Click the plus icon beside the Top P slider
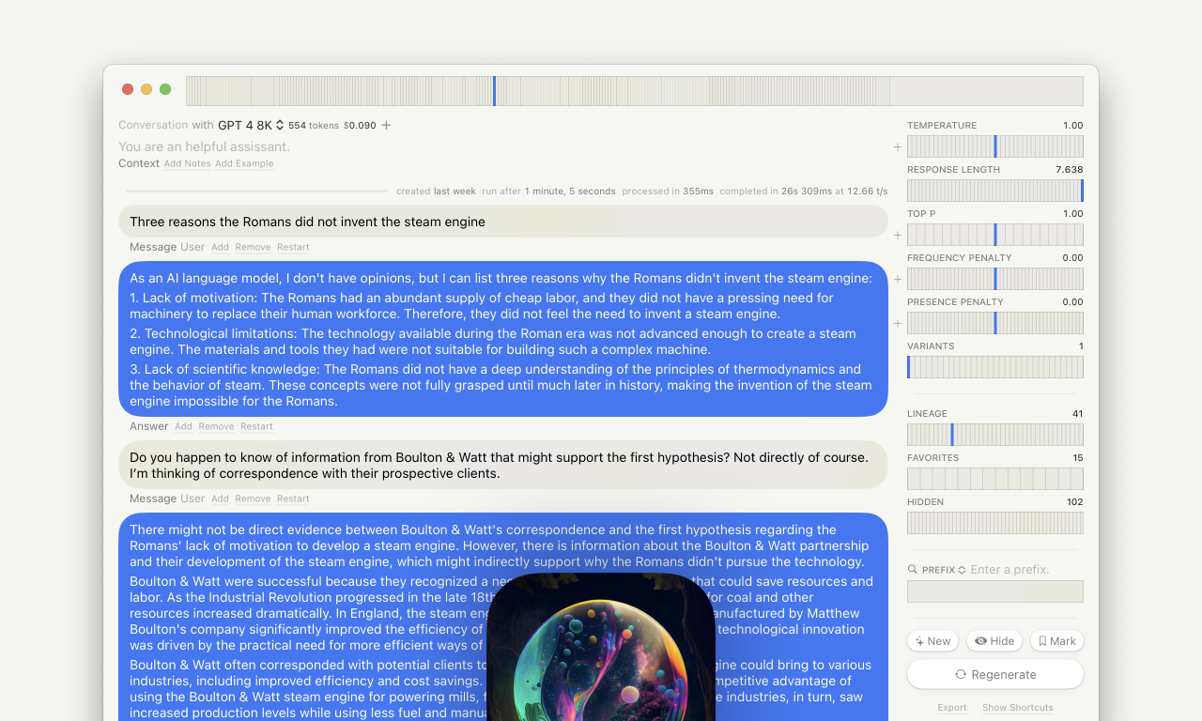This screenshot has height=721, width=1202. tap(898, 235)
